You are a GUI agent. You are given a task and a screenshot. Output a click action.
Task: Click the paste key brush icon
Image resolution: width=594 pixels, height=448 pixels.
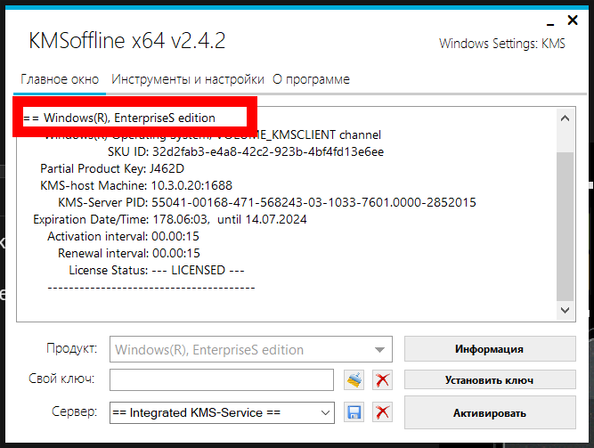(354, 379)
